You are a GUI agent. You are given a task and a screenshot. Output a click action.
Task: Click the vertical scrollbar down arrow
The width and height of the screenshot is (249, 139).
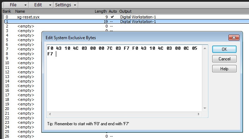205,108
